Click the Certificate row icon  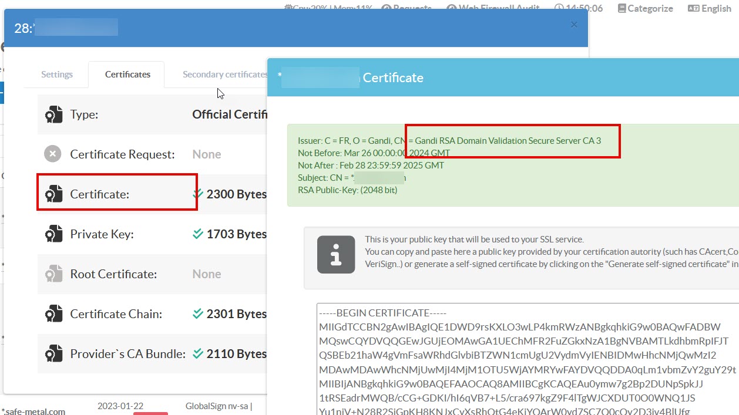pos(53,194)
